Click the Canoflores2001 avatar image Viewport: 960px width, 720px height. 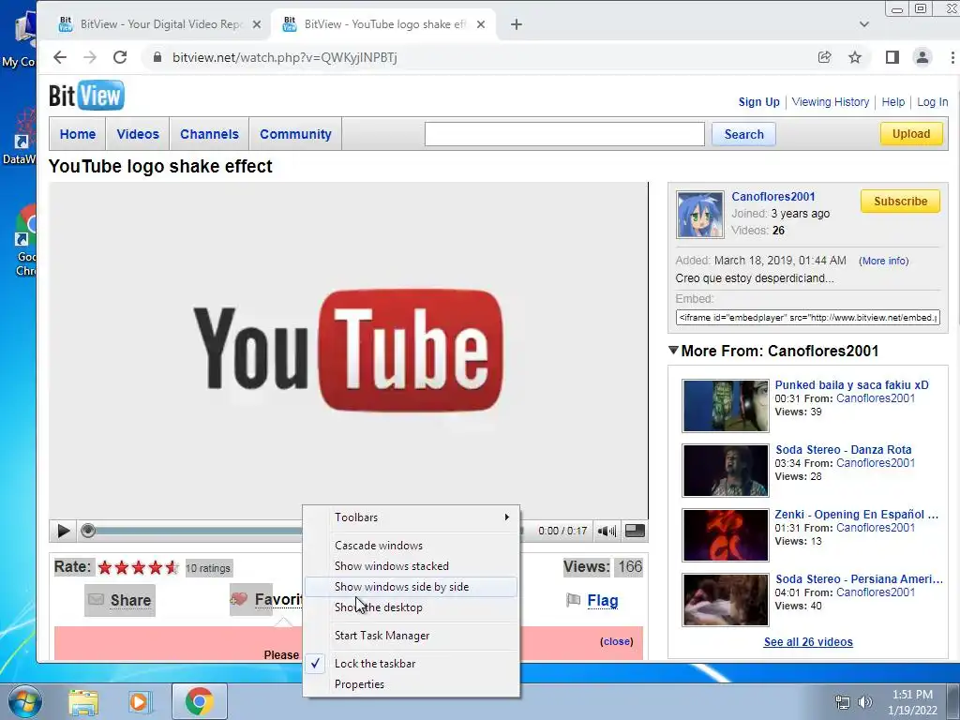click(699, 215)
